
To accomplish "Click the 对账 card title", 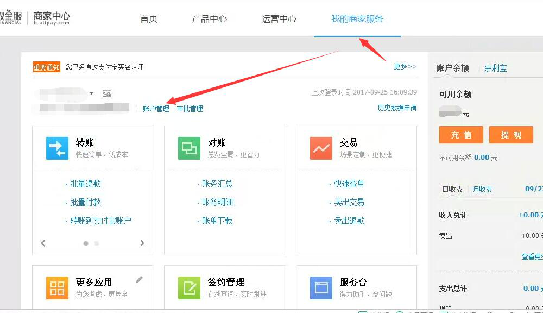I will point(217,142).
